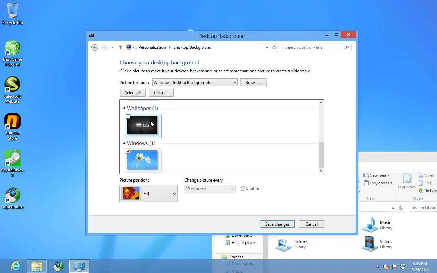This screenshot has height=273, width=437.
Task: Open the Pictures library in Explorer
Action: [x=292, y=244]
